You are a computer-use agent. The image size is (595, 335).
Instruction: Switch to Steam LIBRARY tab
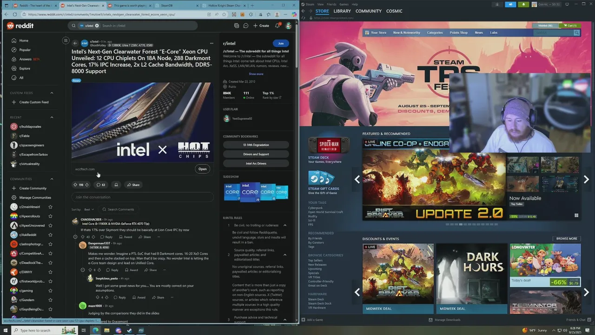coord(342,11)
